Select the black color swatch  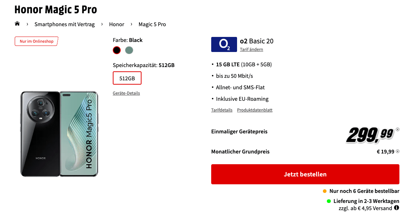point(117,50)
